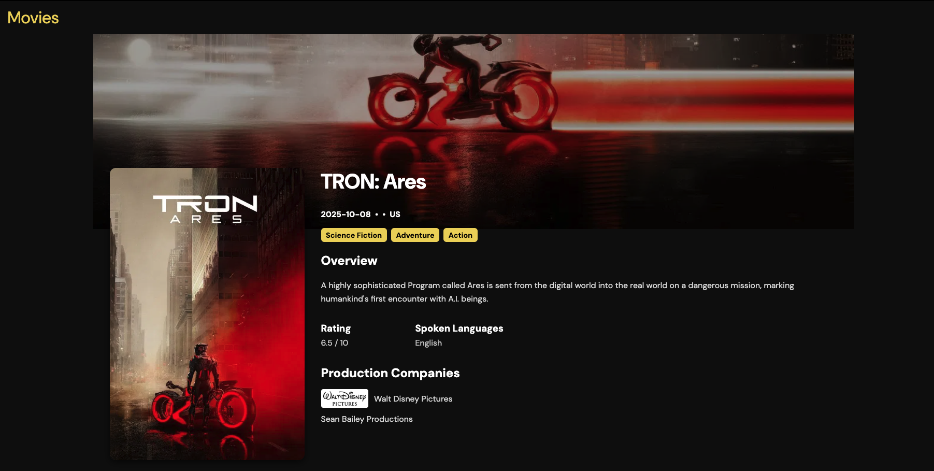Screen dimensions: 934x471
Task: Click the release date 2025-10-08
Action: (346, 215)
